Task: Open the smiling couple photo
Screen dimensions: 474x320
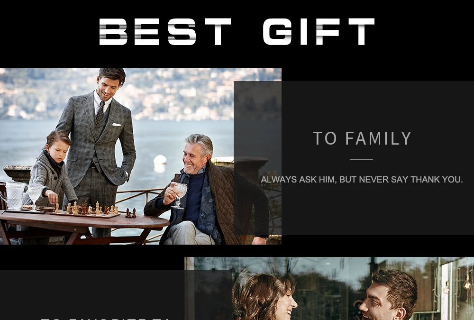Action: (329, 289)
